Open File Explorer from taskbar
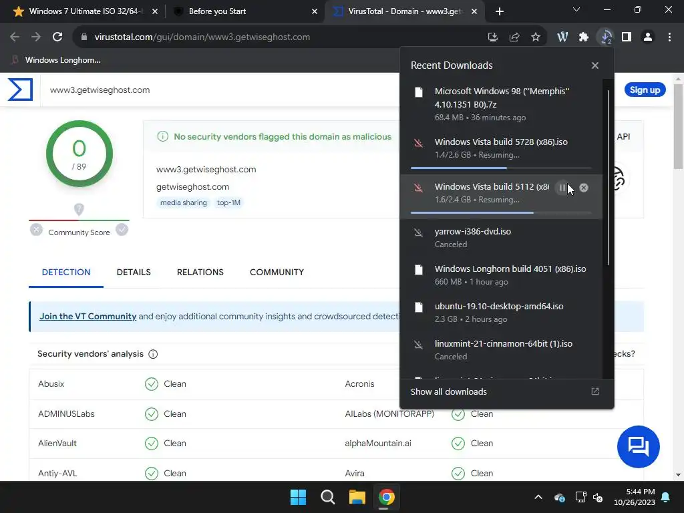This screenshot has height=513, width=684. [x=357, y=497]
